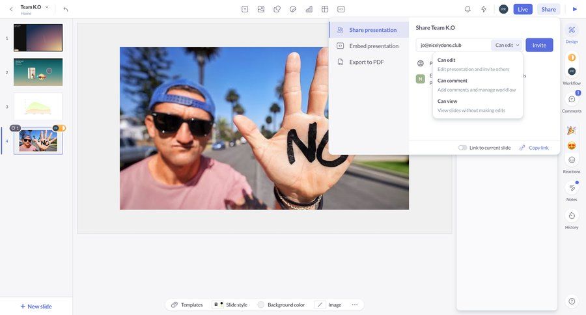The height and width of the screenshot is (315, 586).
Task: Add a New slide
Action: [36, 307]
